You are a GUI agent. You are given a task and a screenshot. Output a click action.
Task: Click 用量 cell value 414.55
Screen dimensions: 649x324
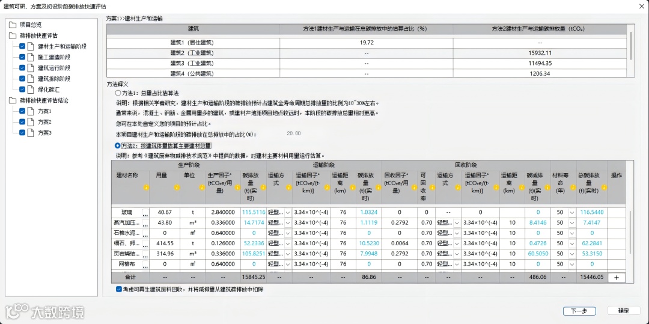pyautogui.click(x=165, y=243)
